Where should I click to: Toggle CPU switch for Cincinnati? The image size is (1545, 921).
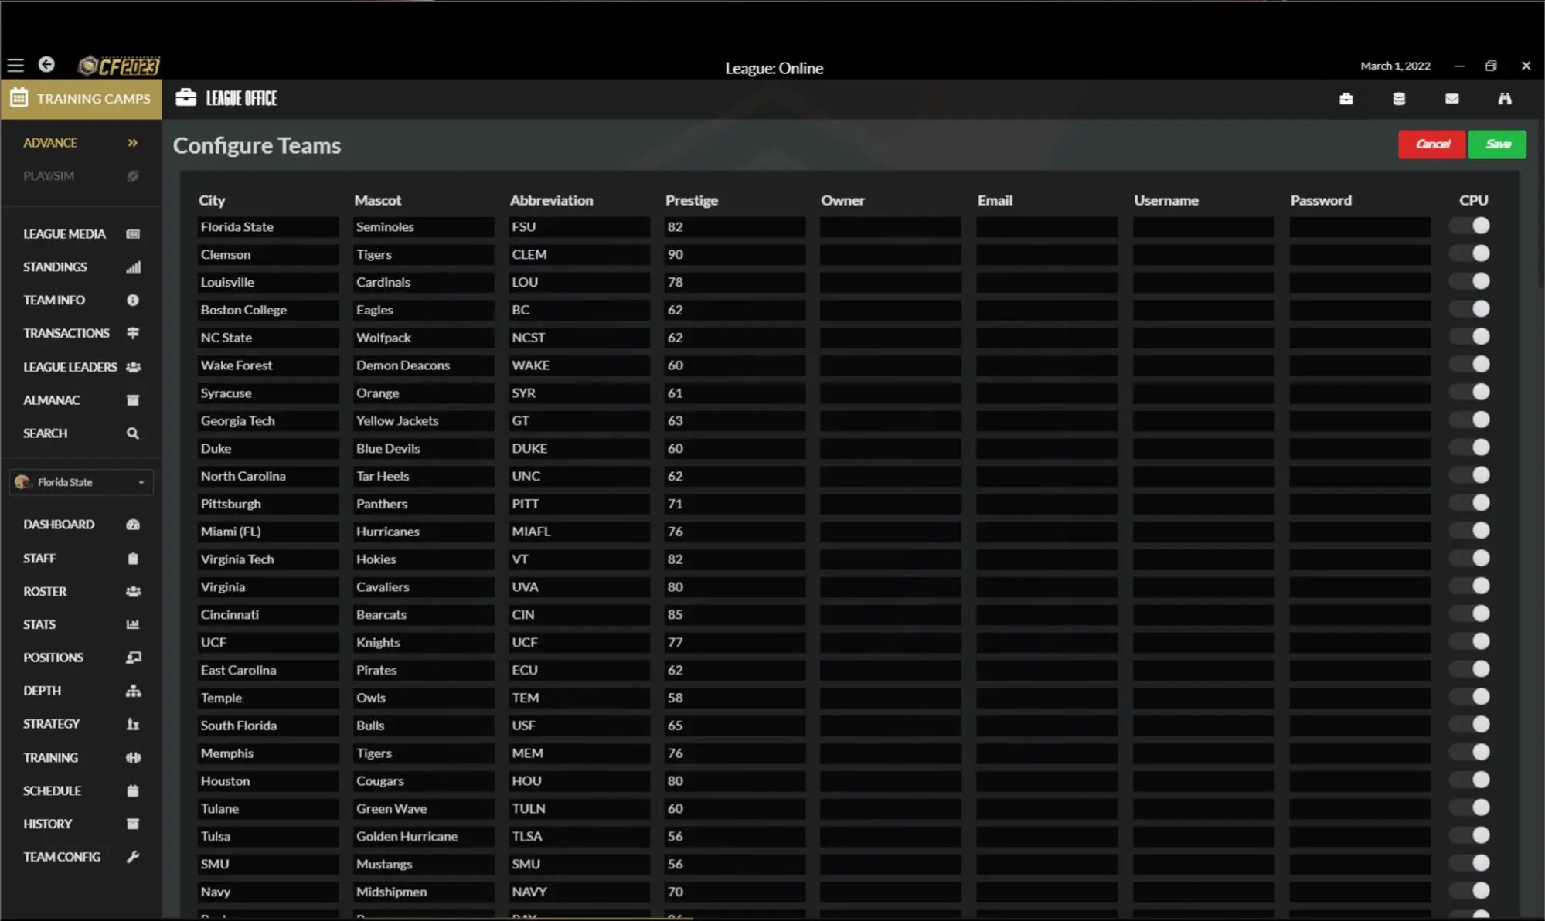1469,613
